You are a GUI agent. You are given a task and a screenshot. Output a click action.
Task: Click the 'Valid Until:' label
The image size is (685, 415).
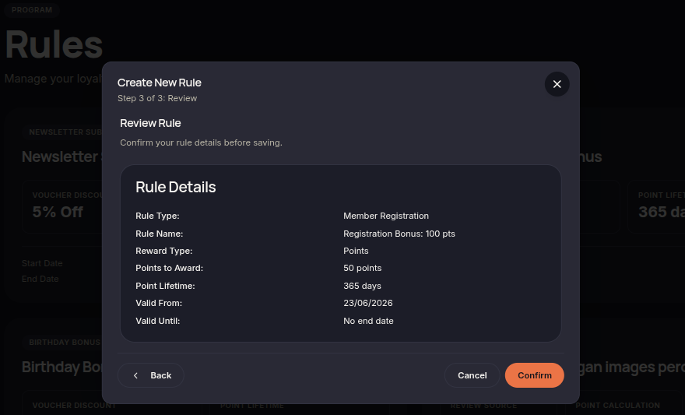158,321
